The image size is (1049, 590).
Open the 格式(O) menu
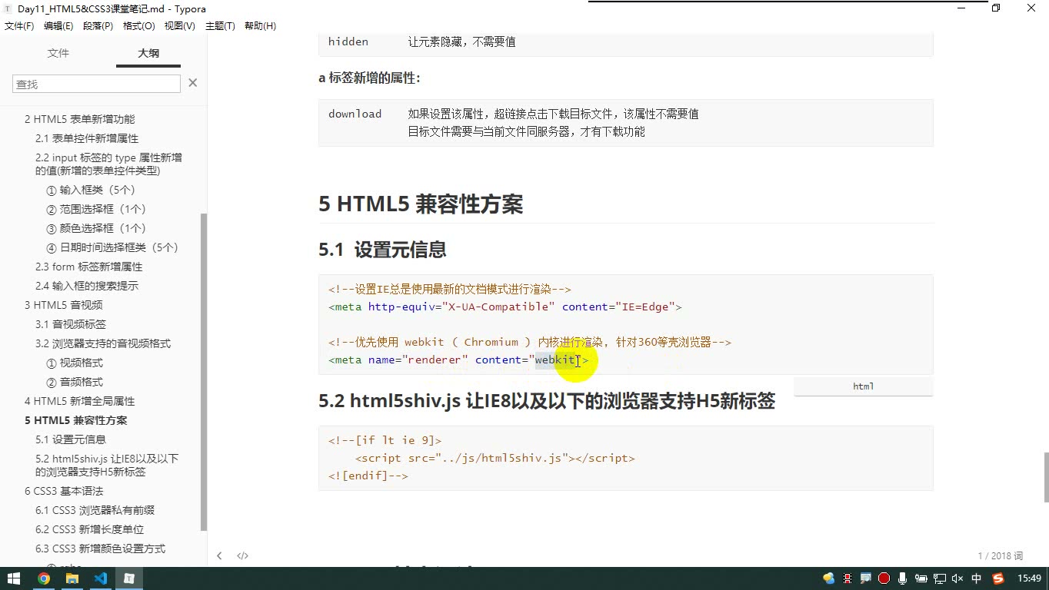(138, 26)
